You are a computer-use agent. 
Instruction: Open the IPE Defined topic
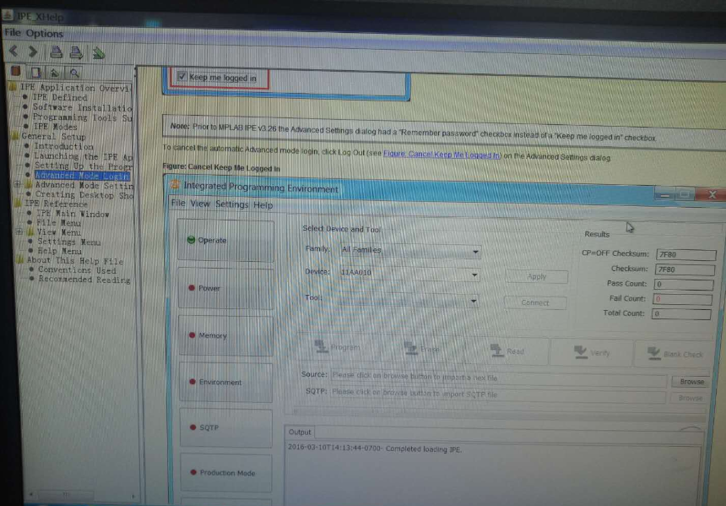(60, 97)
